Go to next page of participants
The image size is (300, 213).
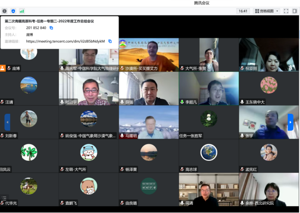click(291, 122)
